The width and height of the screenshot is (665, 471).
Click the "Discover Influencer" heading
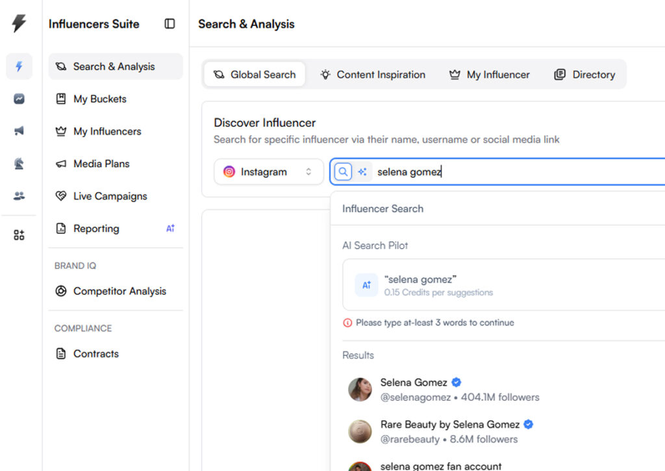click(265, 123)
